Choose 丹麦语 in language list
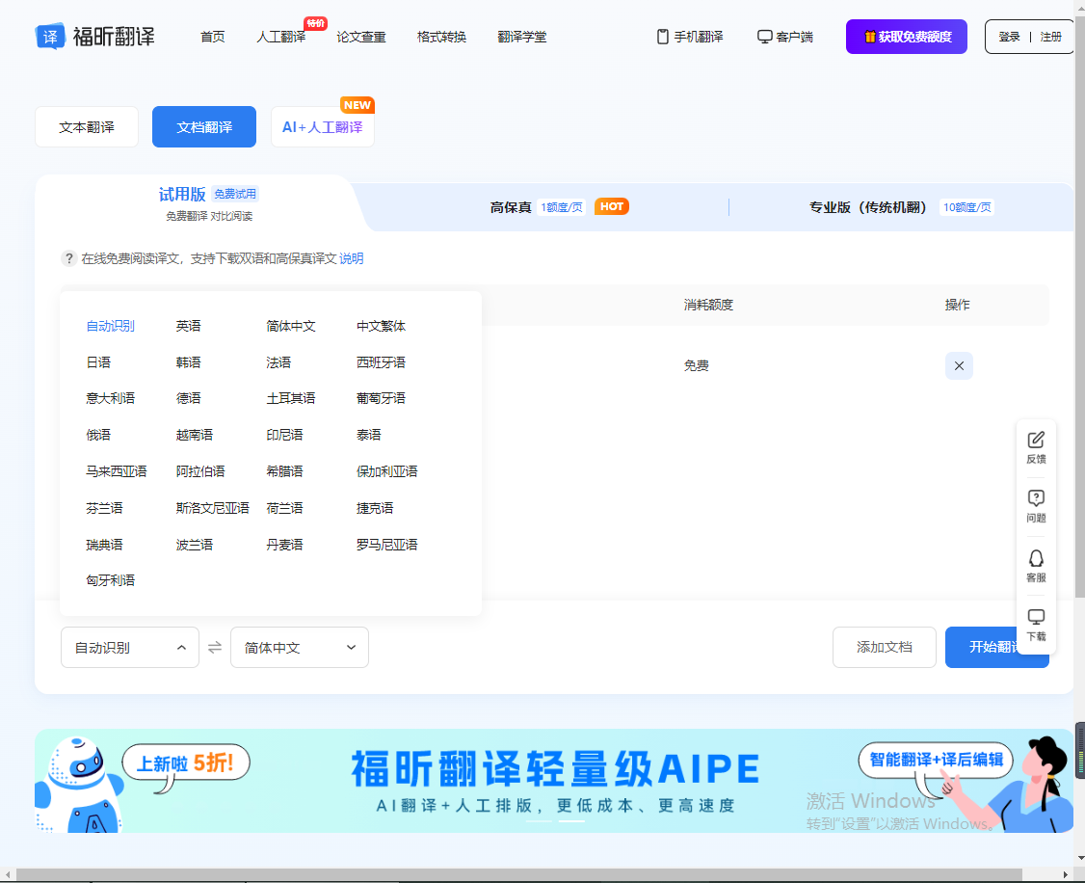The image size is (1085, 883). (x=284, y=546)
